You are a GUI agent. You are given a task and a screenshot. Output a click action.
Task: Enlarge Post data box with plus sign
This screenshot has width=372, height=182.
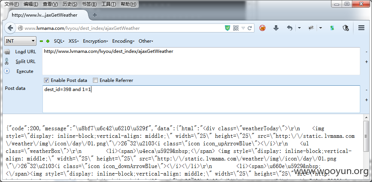coord(367,100)
